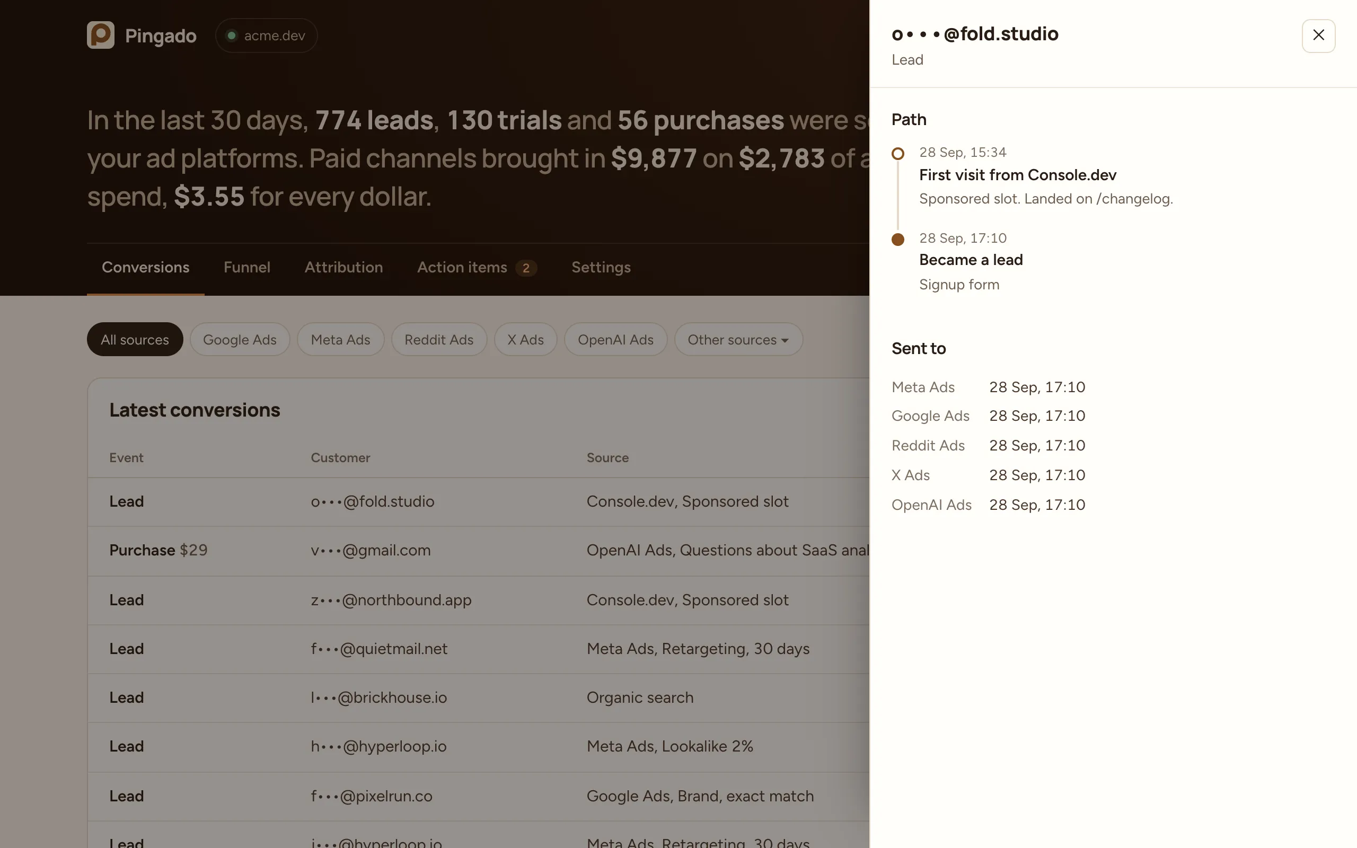Click the 'Organic search' source cell
This screenshot has height=848, width=1357.
coord(640,697)
